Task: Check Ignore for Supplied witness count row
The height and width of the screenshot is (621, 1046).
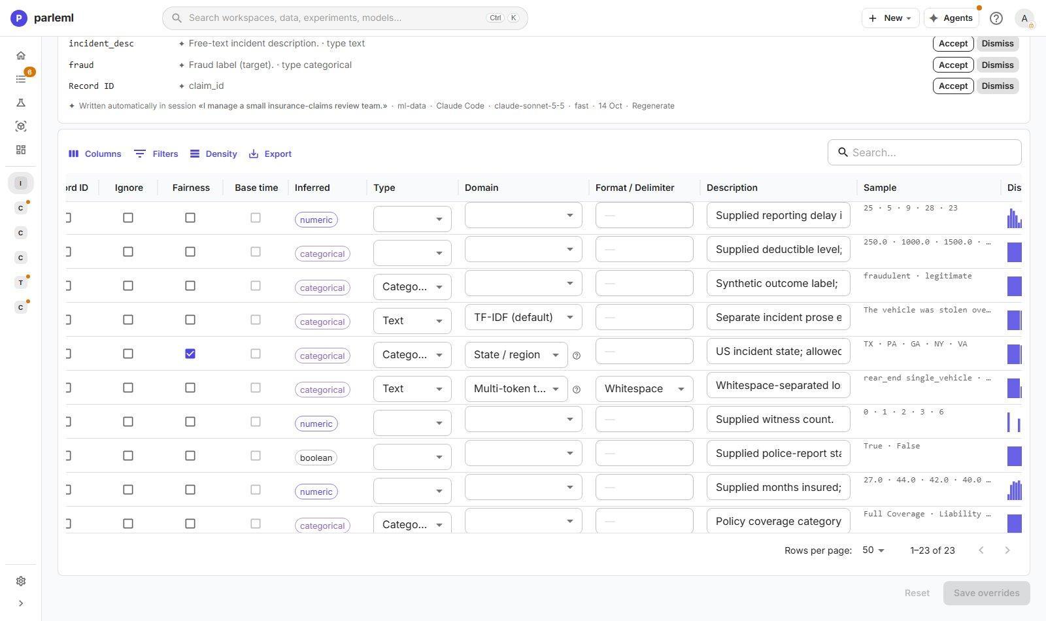Action: coord(128,422)
